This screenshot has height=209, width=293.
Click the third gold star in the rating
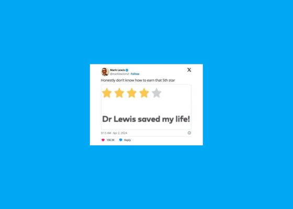[x=131, y=93]
